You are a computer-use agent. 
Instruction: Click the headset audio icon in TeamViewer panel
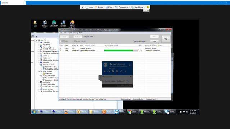[x=109, y=71]
